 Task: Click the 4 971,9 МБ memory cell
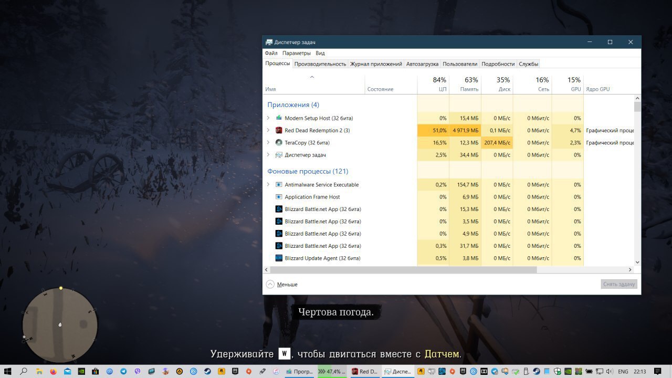(465, 130)
